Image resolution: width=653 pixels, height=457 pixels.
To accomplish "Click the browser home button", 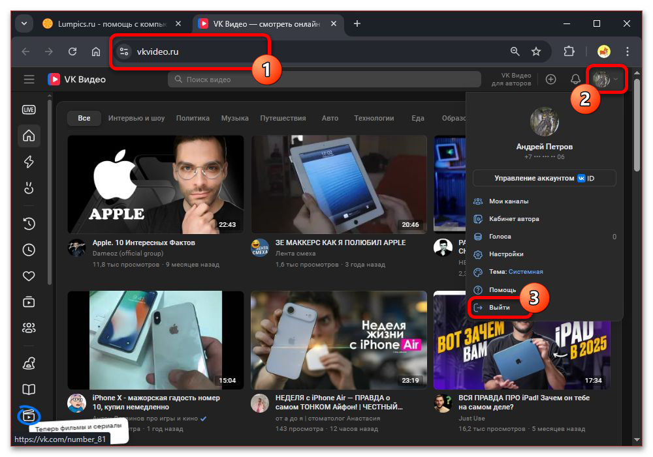I will (x=96, y=52).
